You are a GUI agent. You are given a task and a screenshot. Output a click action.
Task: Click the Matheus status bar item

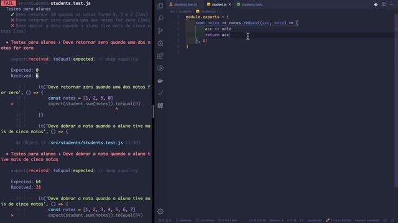pos(183,221)
